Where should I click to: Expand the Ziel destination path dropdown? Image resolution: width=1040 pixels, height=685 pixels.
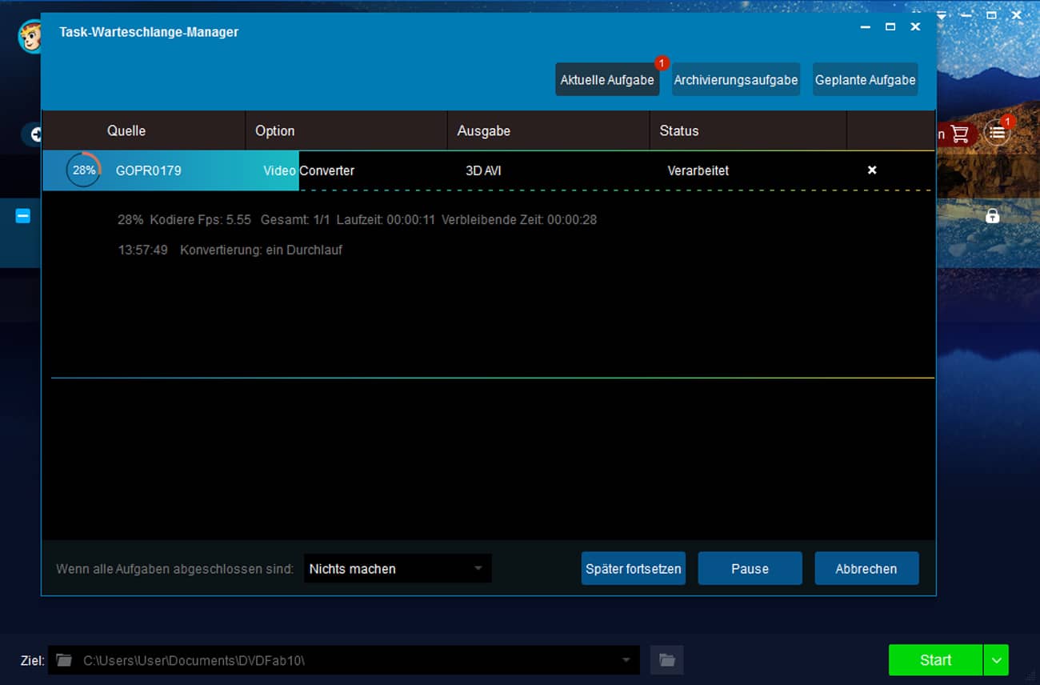pyautogui.click(x=626, y=660)
